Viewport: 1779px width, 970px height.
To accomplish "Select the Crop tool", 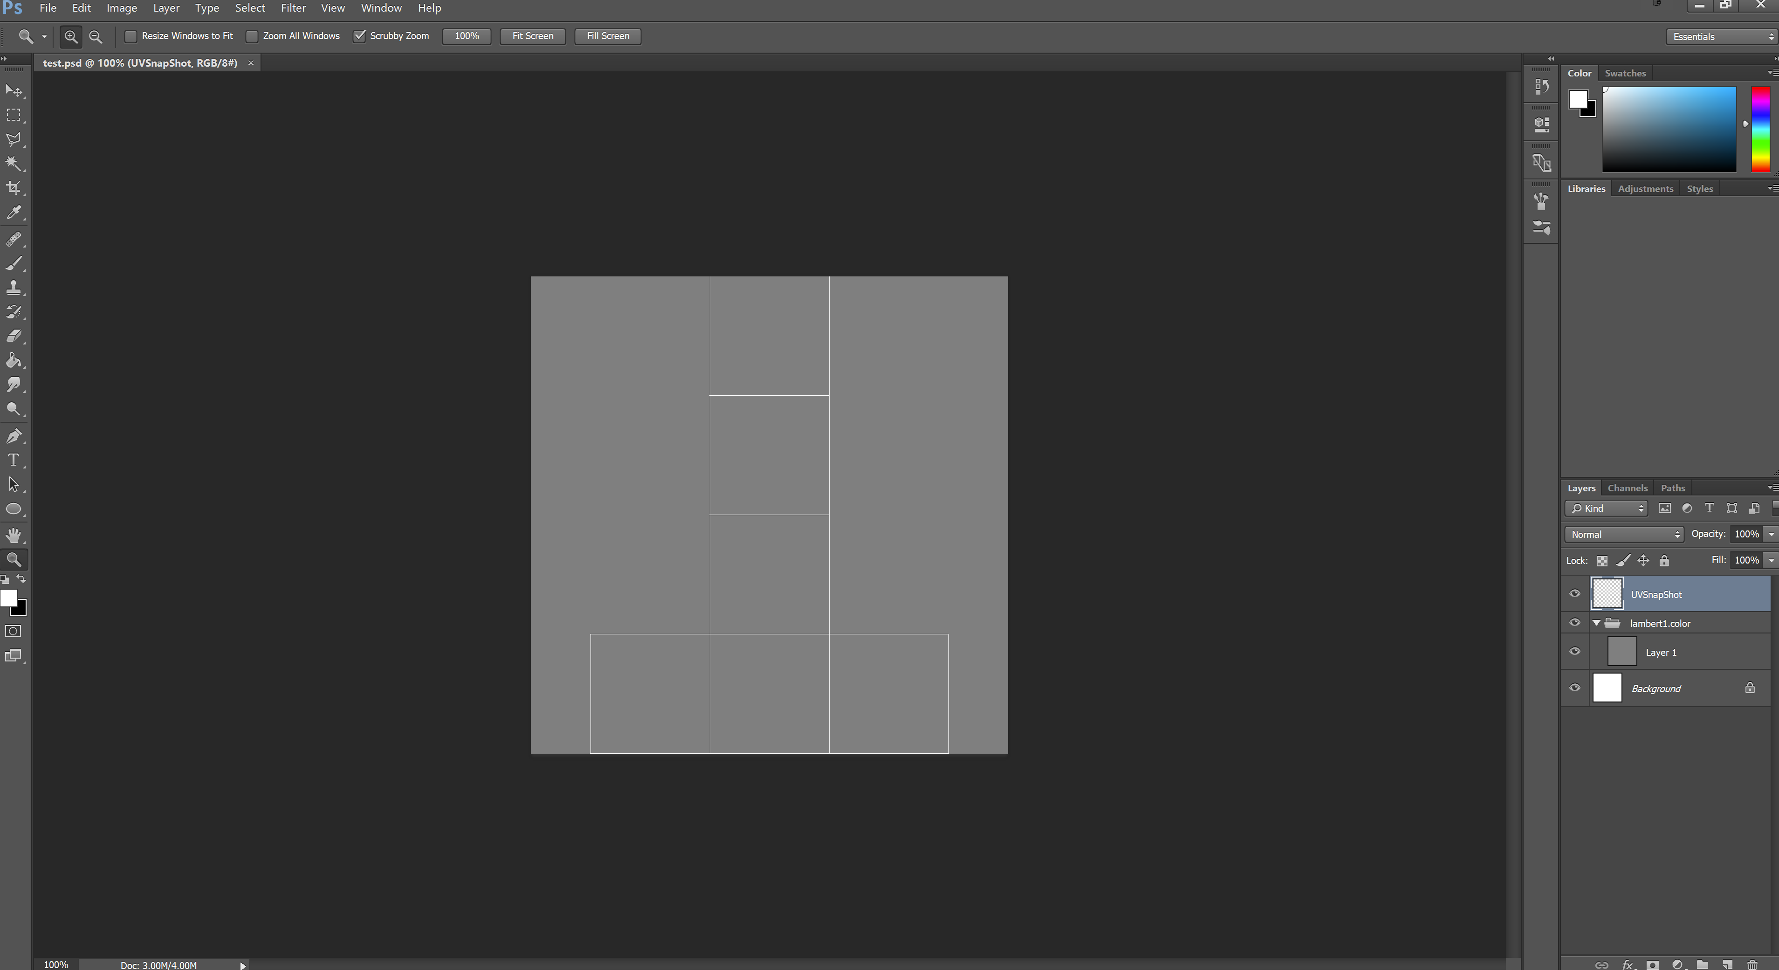I will click(13, 188).
